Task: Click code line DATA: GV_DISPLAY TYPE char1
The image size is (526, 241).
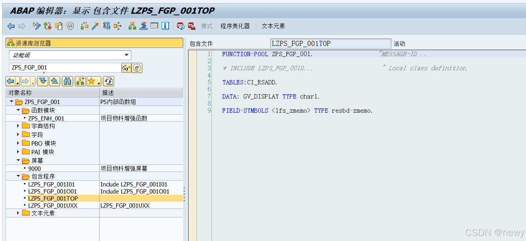Action: [271, 97]
